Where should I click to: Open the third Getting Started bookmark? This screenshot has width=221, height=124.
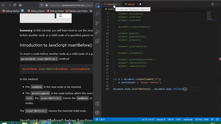[x=55, y=11]
